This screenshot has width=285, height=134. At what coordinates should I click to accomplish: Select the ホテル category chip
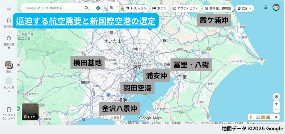tap(159, 8)
